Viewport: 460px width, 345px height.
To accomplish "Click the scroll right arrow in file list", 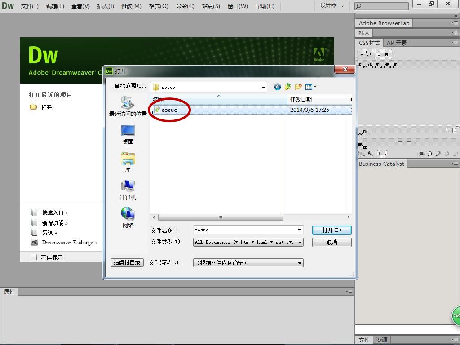I will tap(348, 217).
